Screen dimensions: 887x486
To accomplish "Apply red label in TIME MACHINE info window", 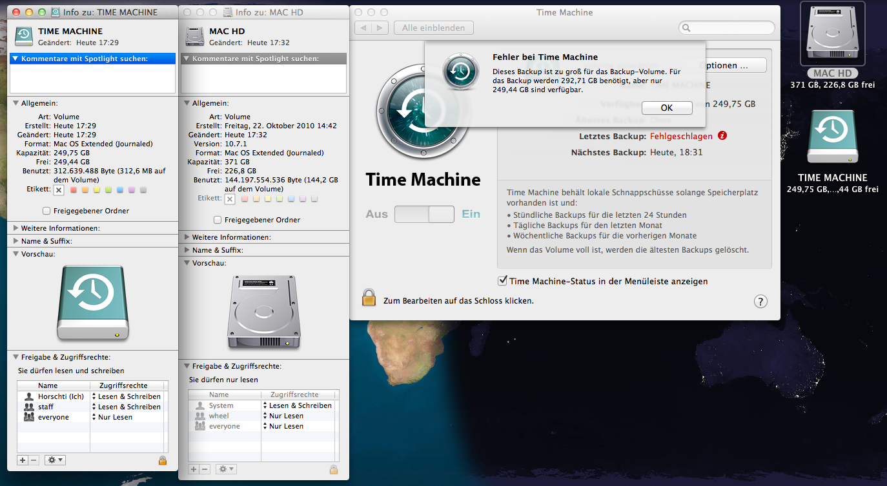I will (73, 190).
